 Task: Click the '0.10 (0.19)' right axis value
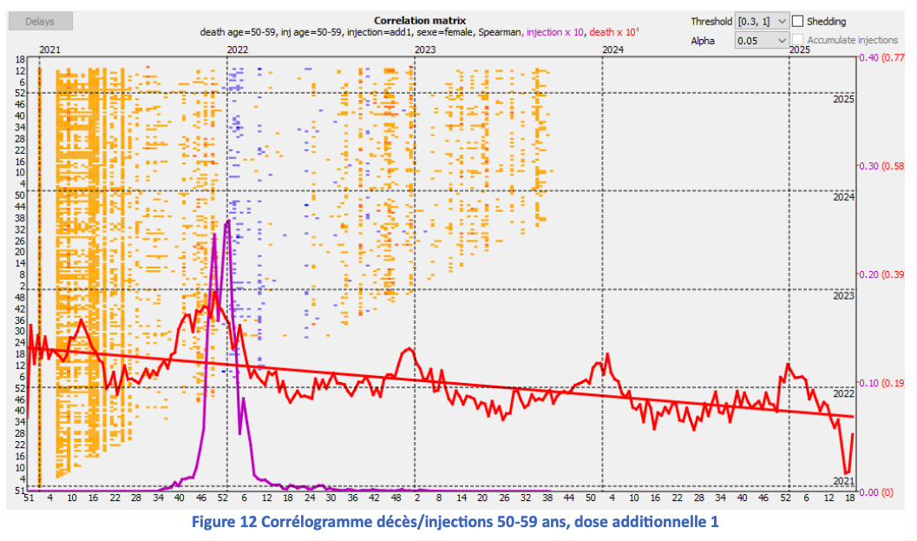click(882, 383)
